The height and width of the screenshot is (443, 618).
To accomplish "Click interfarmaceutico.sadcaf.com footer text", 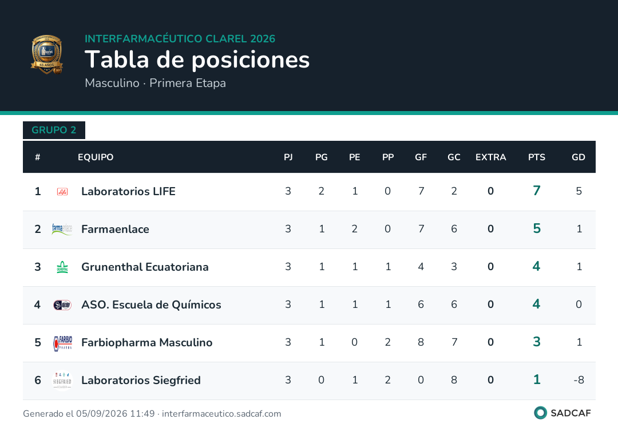I will (221, 414).
